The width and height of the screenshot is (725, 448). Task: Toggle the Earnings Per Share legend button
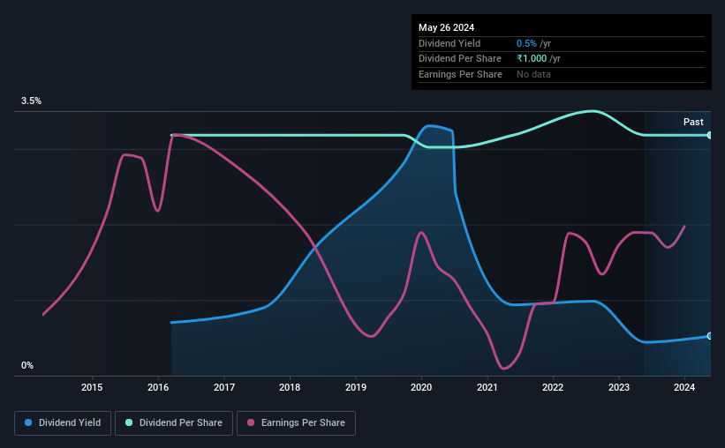(296, 423)
